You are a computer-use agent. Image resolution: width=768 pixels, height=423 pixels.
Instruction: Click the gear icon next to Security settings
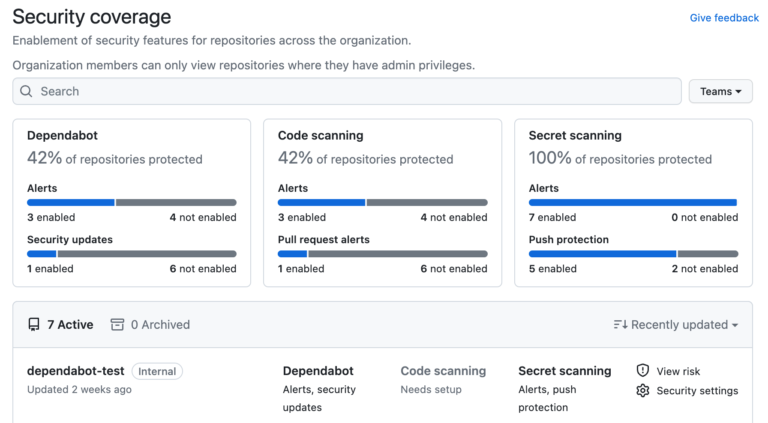pos(643,390)
